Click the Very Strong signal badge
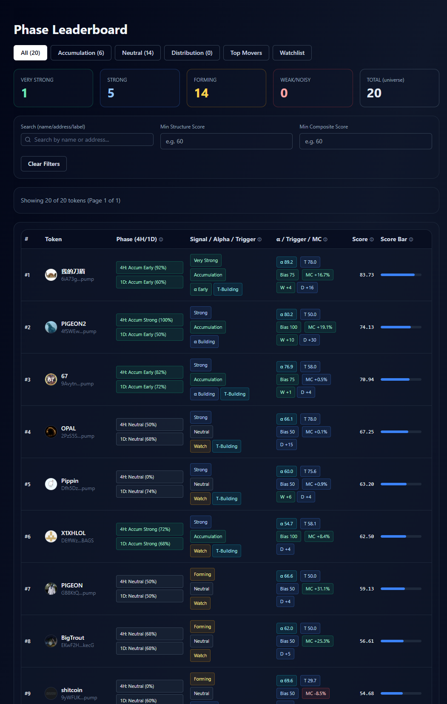Screen dimensions: 447x704 [x=206, y=260]
